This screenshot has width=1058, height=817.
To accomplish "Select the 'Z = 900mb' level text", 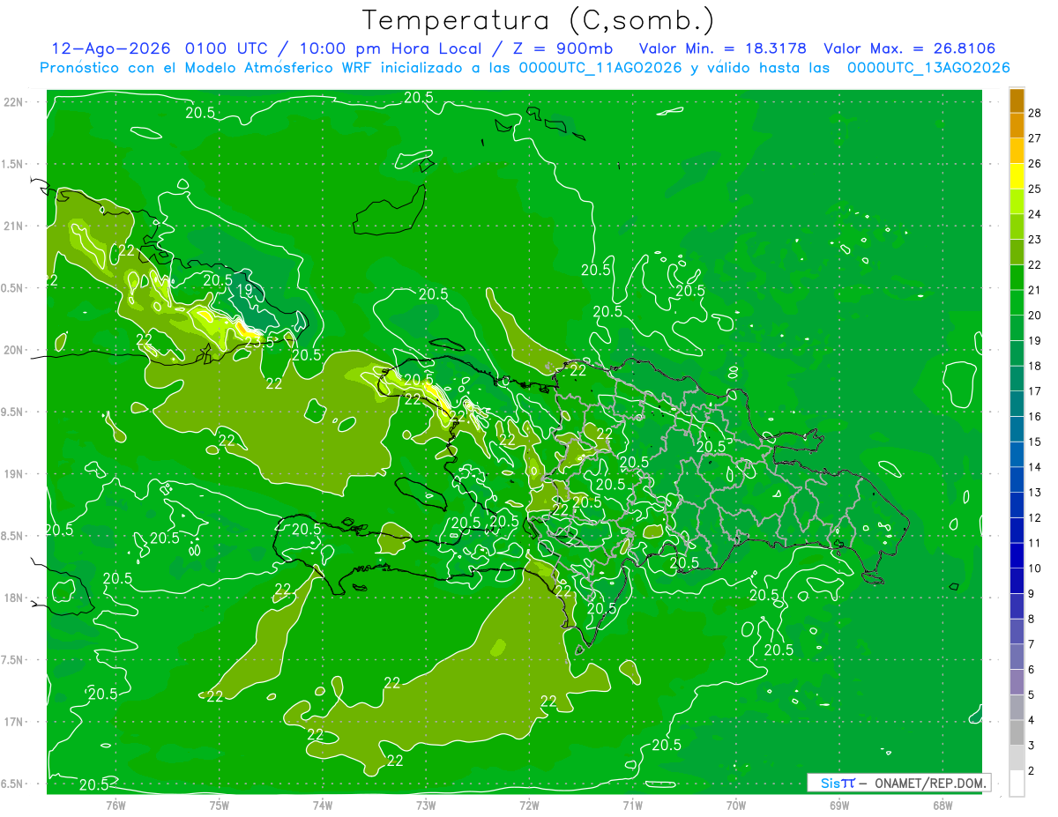I will coord(563,48).
